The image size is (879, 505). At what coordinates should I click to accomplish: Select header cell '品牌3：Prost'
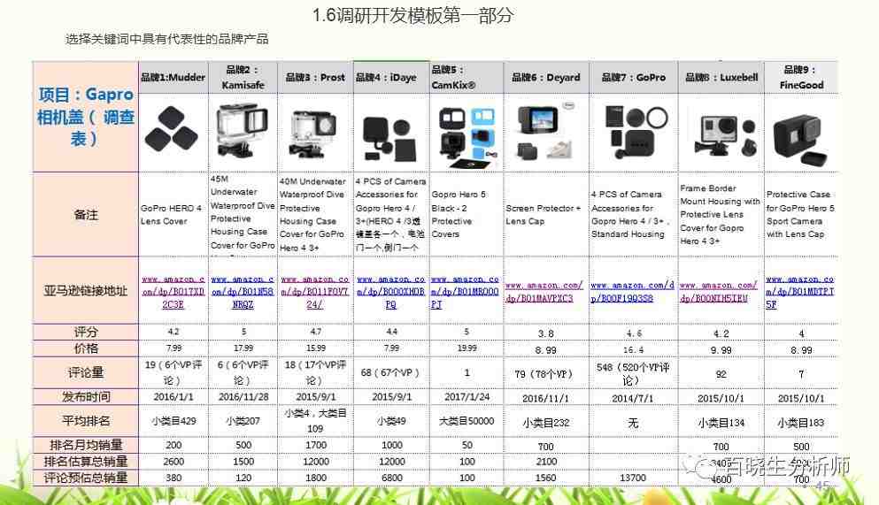coord(315,77)
